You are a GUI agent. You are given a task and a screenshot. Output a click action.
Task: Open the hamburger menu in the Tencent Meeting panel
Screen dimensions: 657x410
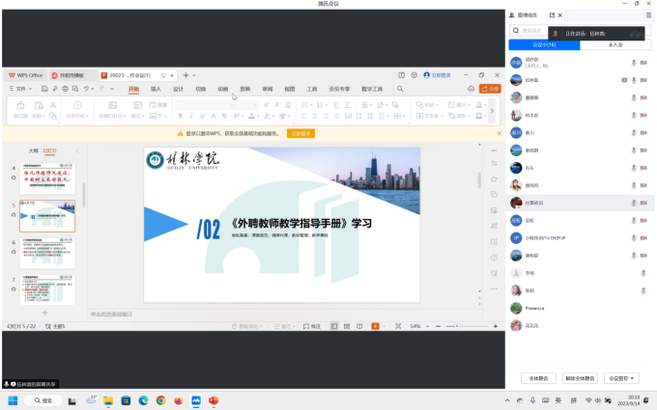coord(648,15)
